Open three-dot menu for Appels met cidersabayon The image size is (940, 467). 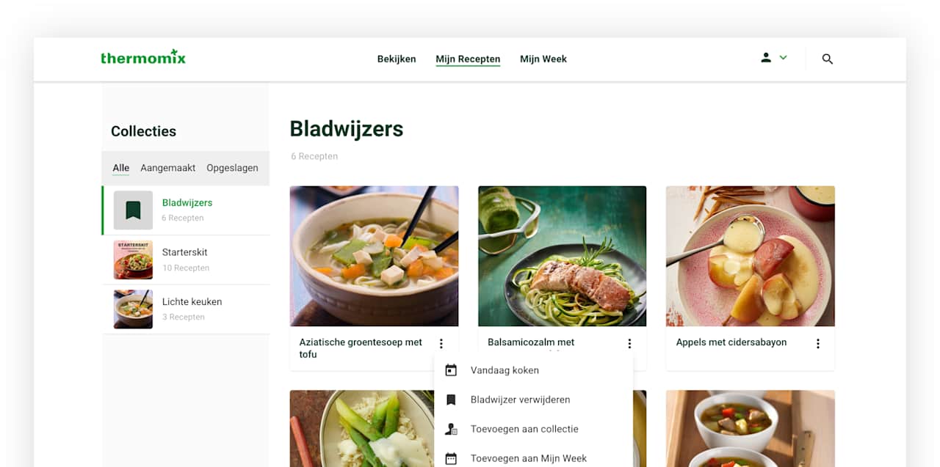click(x=817, y=343)
